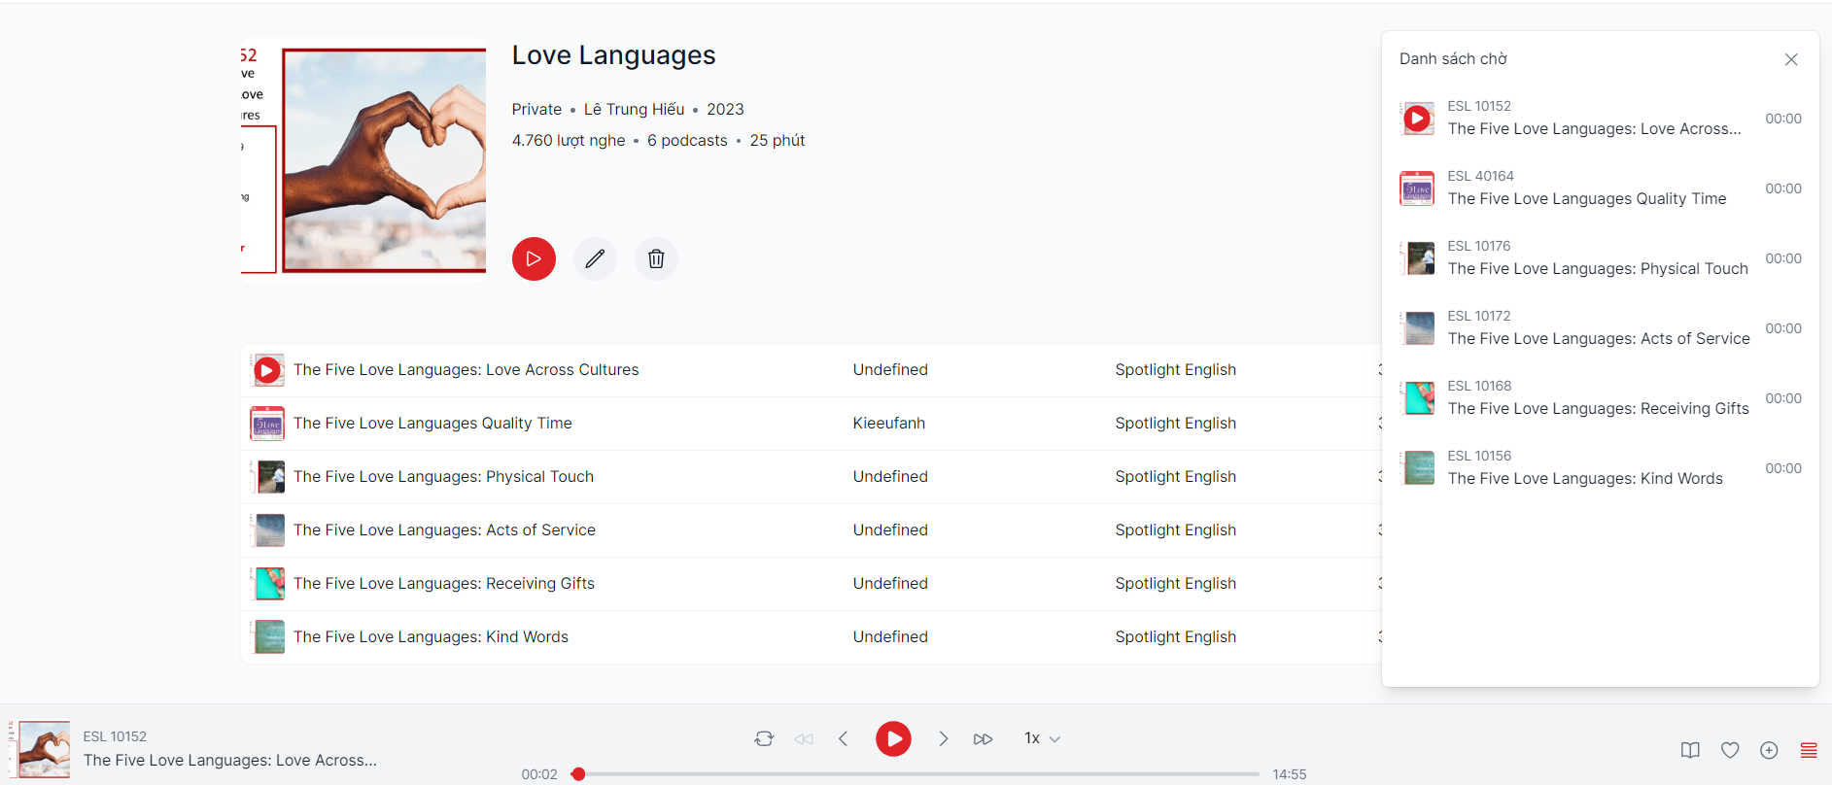Image resolution: width=1832 pixels, height=785 pixels.
Task: Favorite the current track with heart icon
Action: click(x=1730, y=750)
